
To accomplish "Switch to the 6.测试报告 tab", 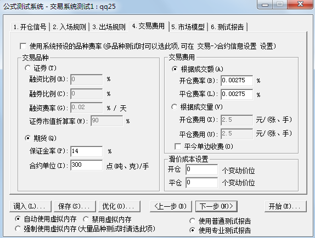I will point(227,27).
